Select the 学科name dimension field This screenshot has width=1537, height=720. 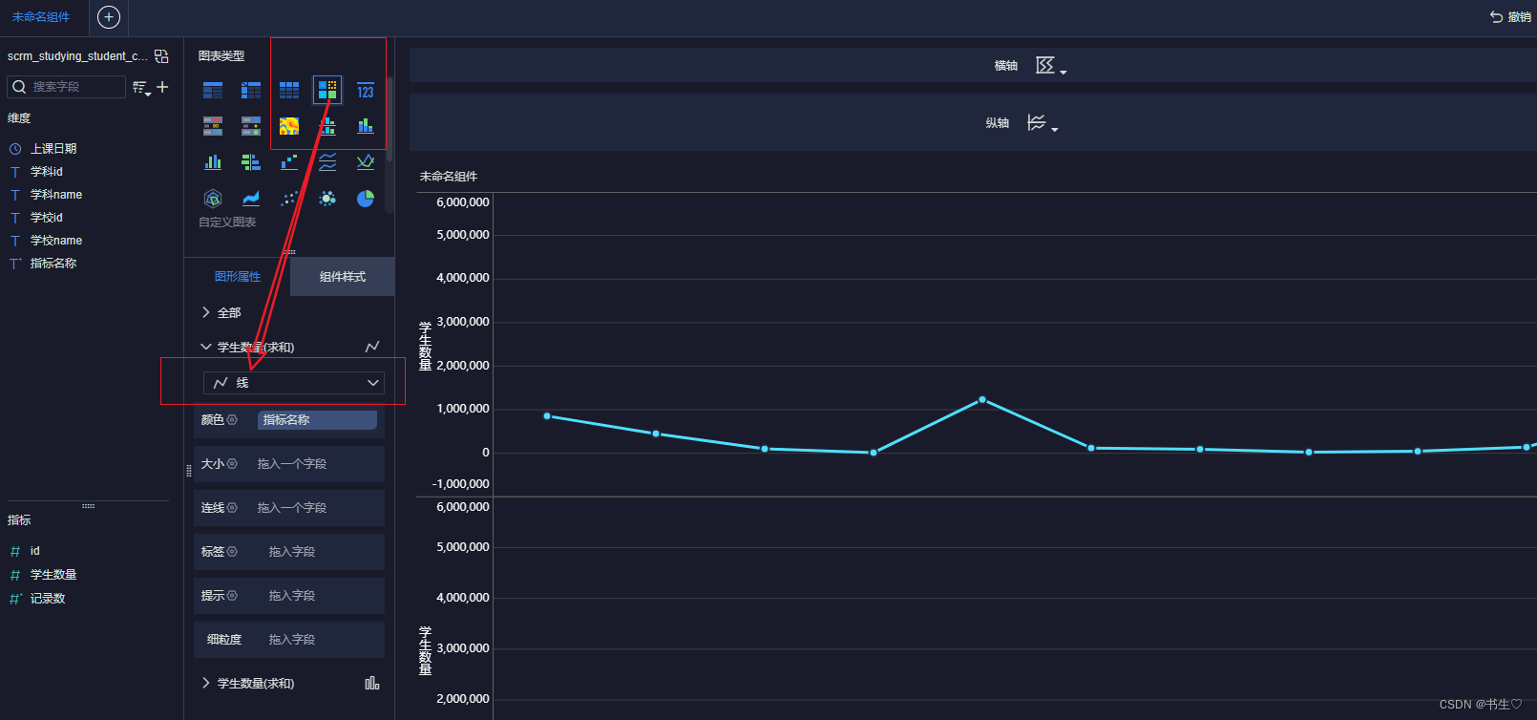pyautogui.click(x=56, y=195)
